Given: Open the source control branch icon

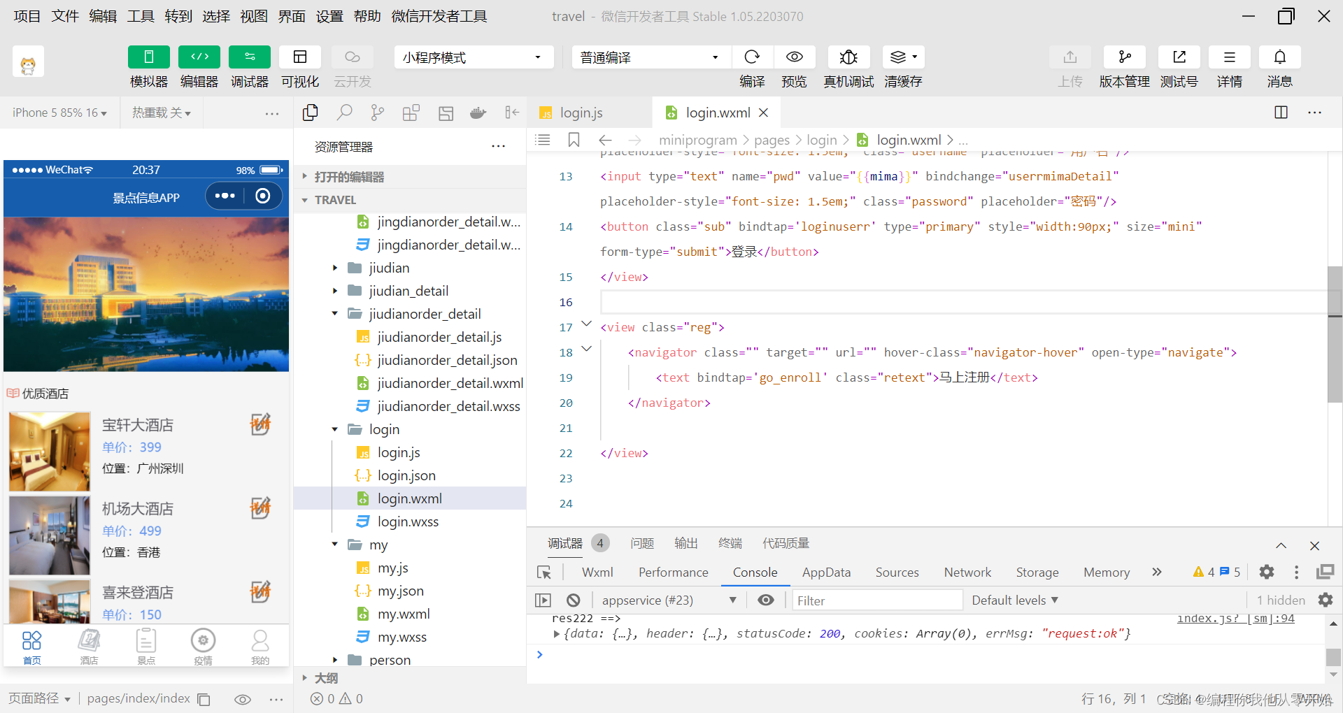Looking at the screenshot, I should coord(378,113).
